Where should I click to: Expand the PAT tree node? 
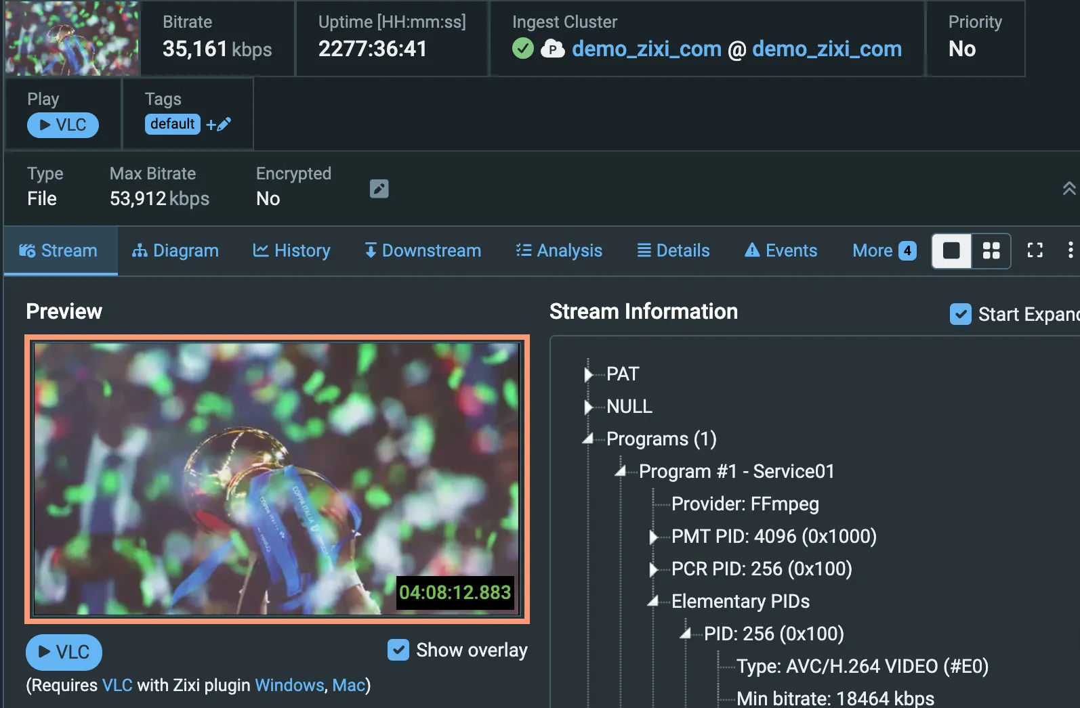588,374
